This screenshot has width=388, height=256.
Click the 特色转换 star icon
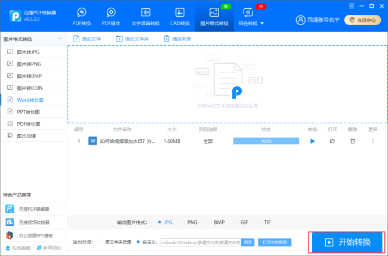[248, 12]
